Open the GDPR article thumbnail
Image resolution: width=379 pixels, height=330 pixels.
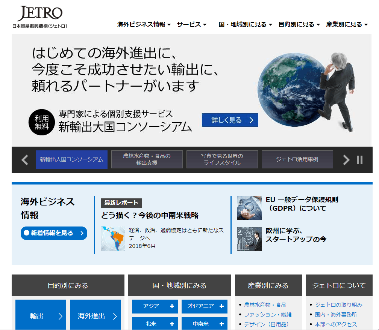(x=249, y=208)
